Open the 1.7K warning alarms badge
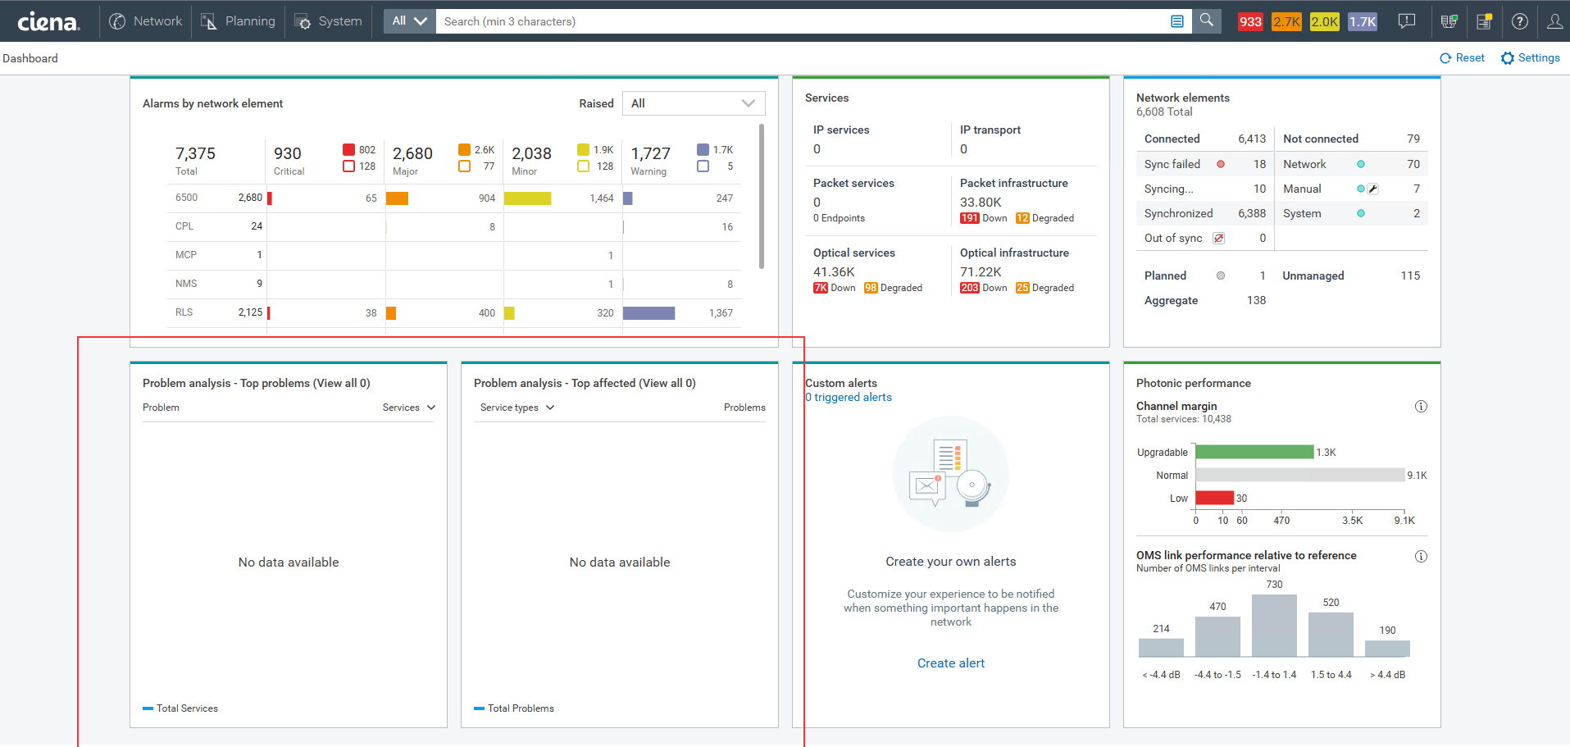 (x=1363, y=21)
